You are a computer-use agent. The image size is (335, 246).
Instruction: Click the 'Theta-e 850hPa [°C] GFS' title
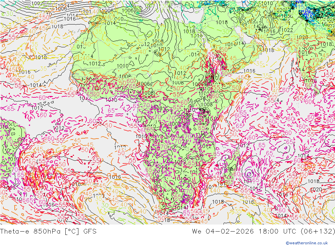click(x=48, y=232)
